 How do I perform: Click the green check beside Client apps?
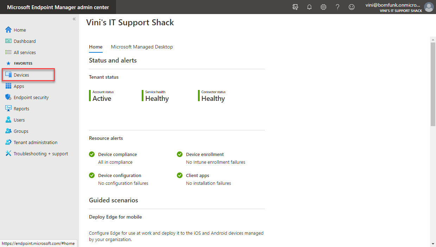point(180,175)
